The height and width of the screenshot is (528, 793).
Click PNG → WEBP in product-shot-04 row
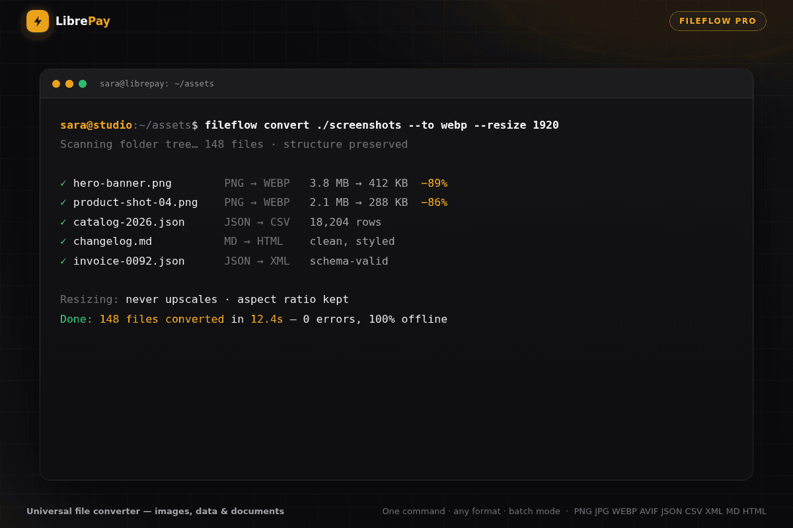(x=257, y=202)
